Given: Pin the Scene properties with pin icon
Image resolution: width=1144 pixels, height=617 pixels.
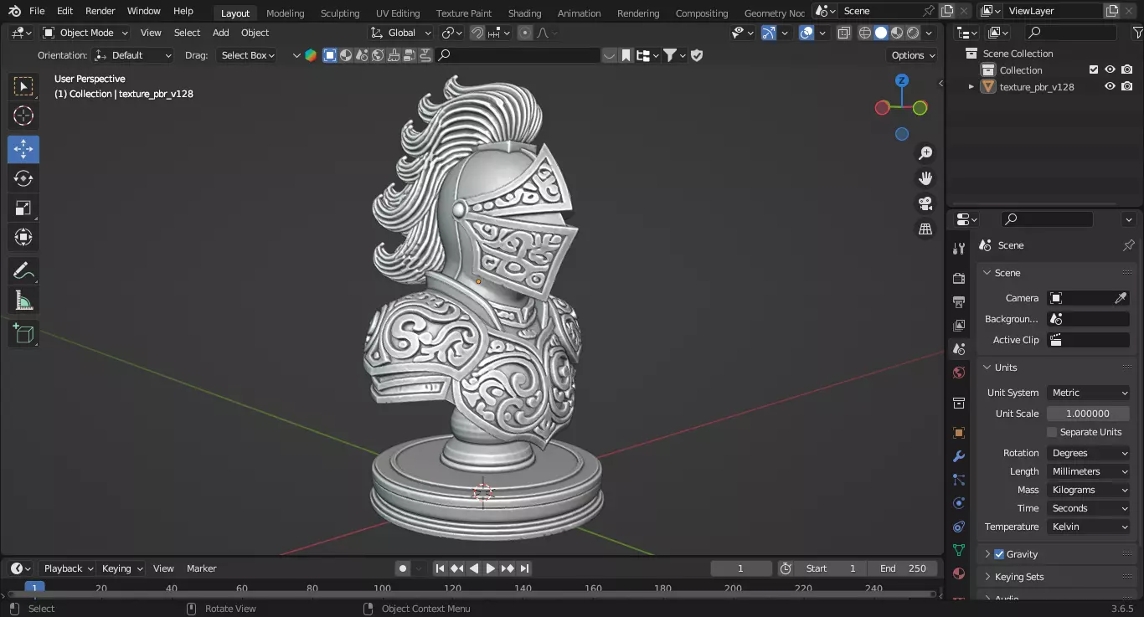Looking at the screenshot, I should click(1128, 245).
